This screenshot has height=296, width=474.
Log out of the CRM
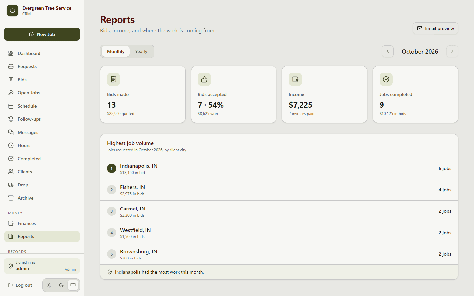(x=20, y=285)
